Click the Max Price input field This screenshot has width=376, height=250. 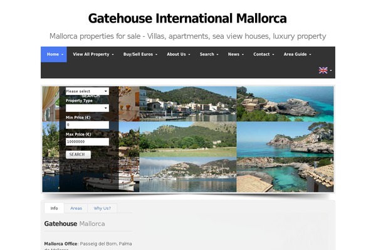tap(87, 142)
